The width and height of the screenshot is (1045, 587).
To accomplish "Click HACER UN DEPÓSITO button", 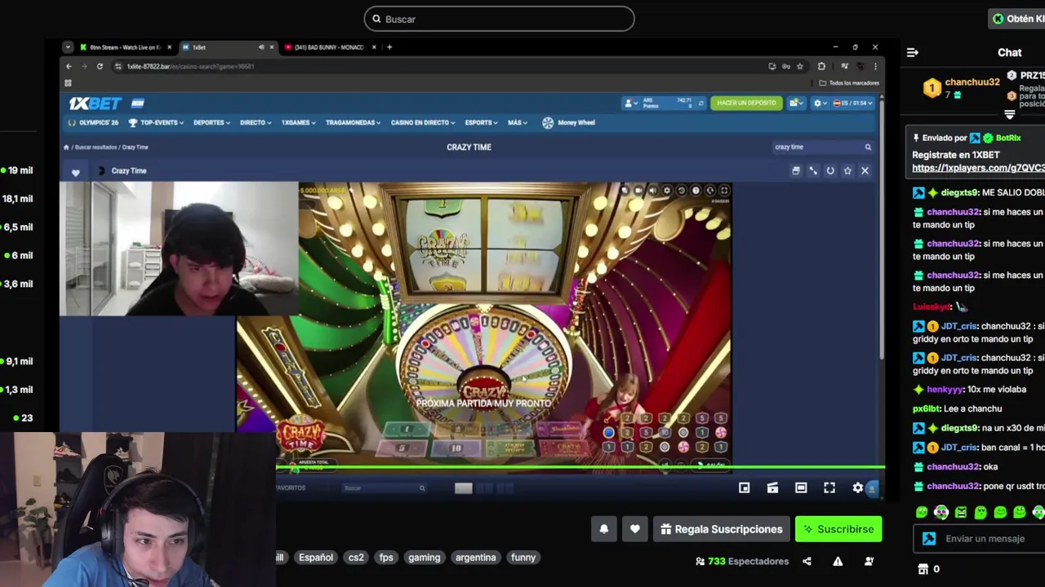I will (746, 104).
